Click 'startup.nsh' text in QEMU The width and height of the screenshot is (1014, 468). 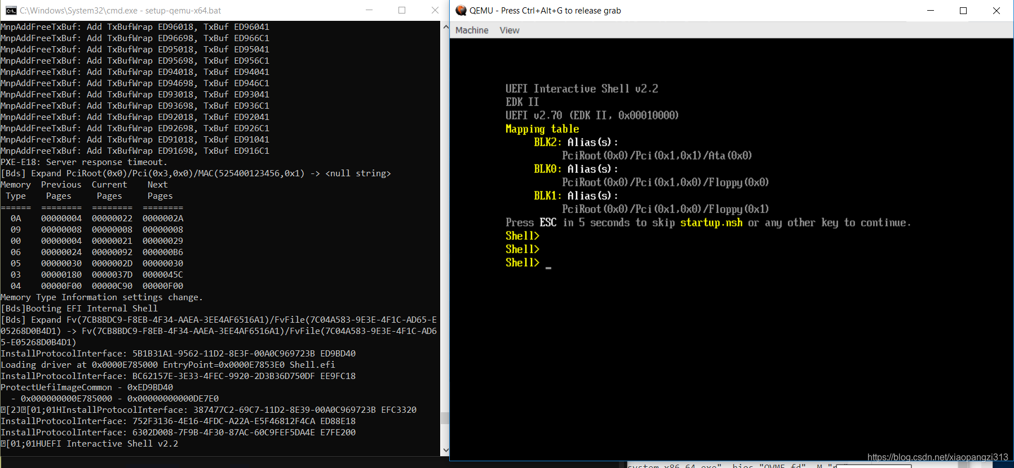(711, 222)
